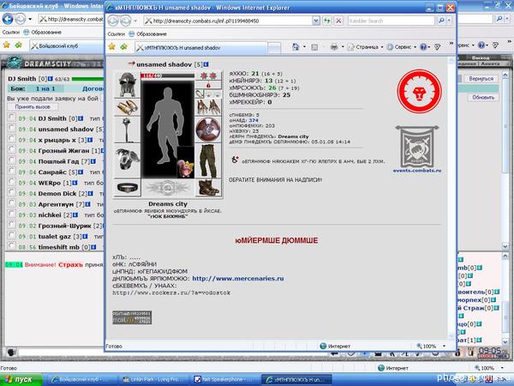Select radio button for unsamed shadov fight
Image resolution: width=514 pixels, height=386 pixels.
tap(11, 128)
